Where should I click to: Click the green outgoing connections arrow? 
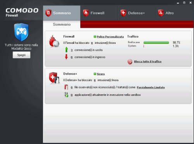tap(66, 50)
